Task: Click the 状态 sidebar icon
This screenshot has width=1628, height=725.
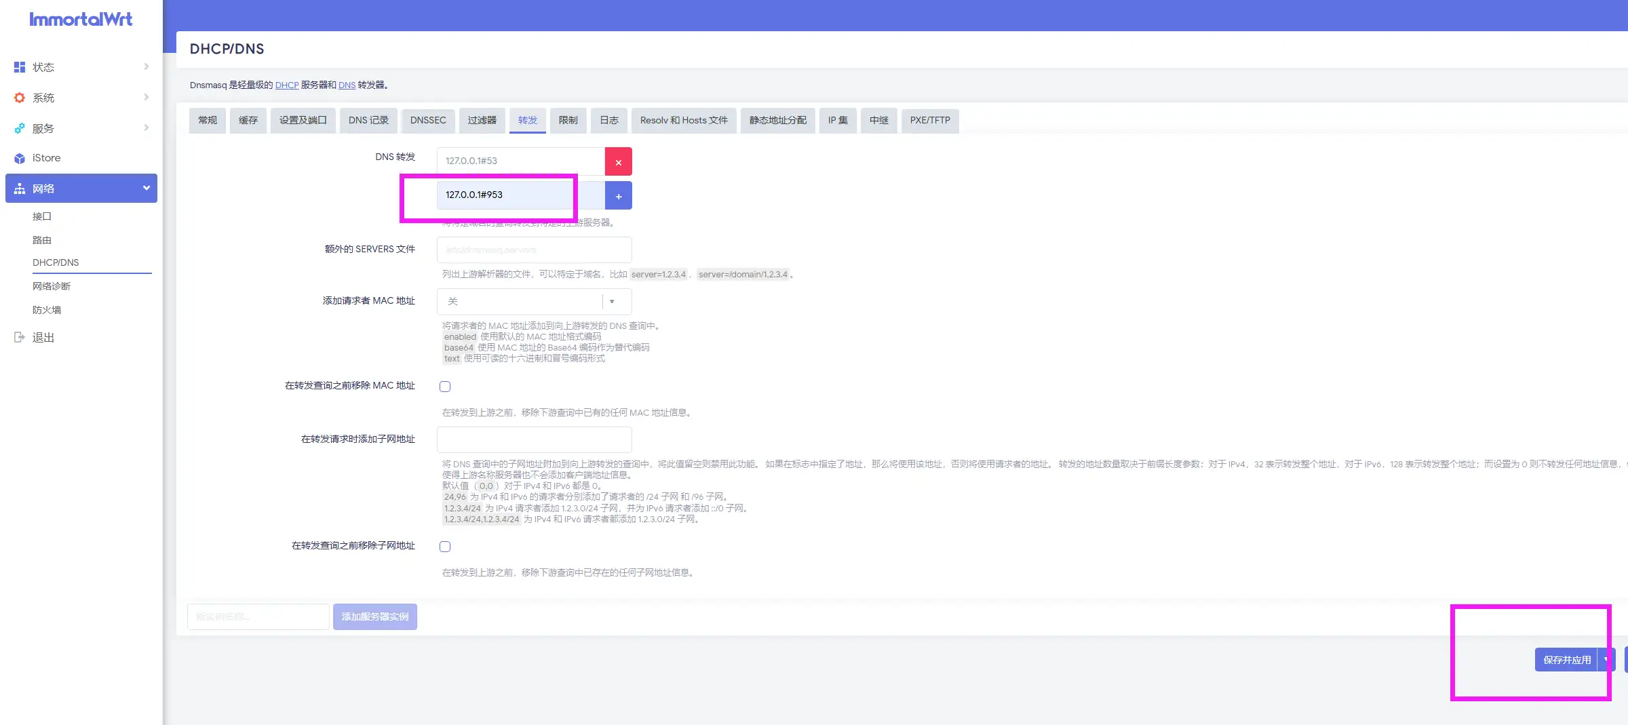Action: coord(19,66)
